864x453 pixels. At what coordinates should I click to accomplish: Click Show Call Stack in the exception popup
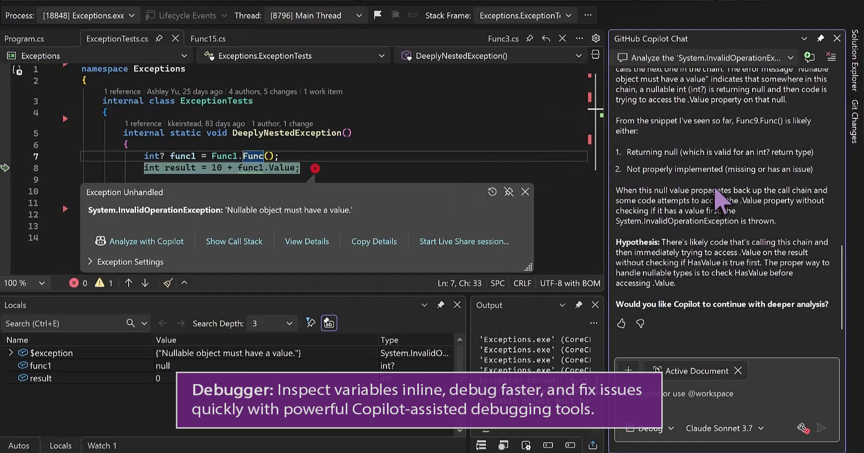[234, 241]
